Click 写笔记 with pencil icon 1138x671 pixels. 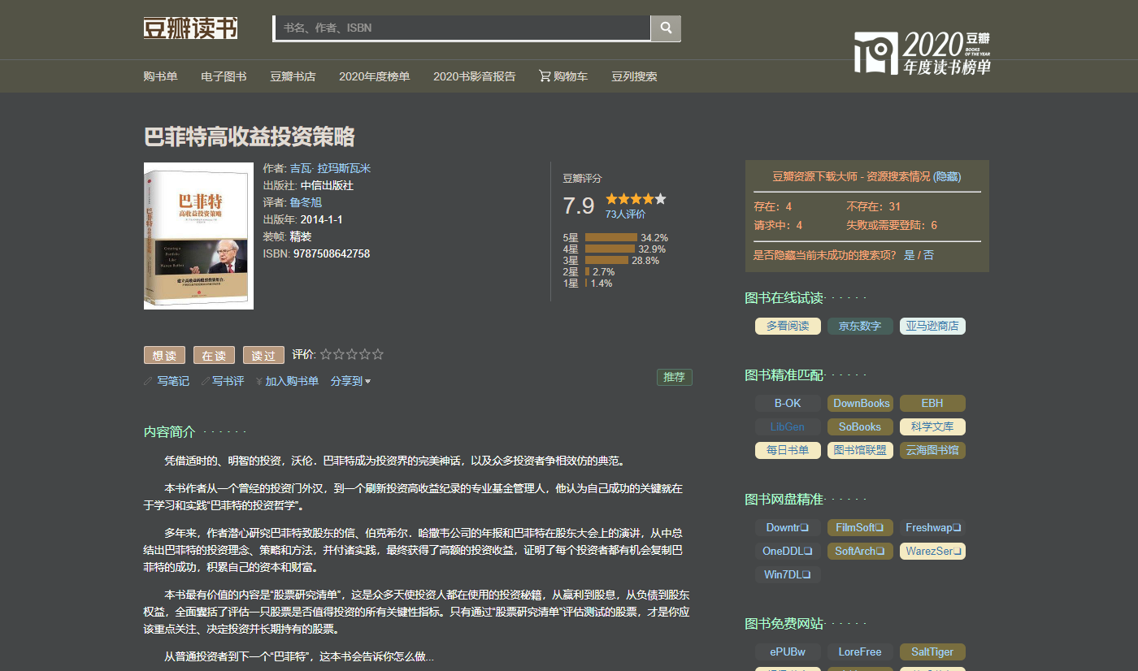tap(167, 381)
